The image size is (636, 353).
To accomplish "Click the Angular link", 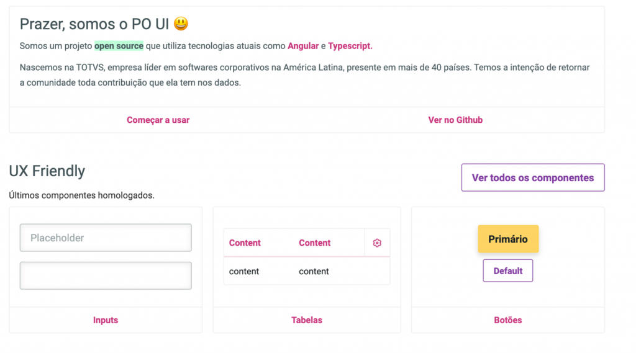I will [303, 46].
